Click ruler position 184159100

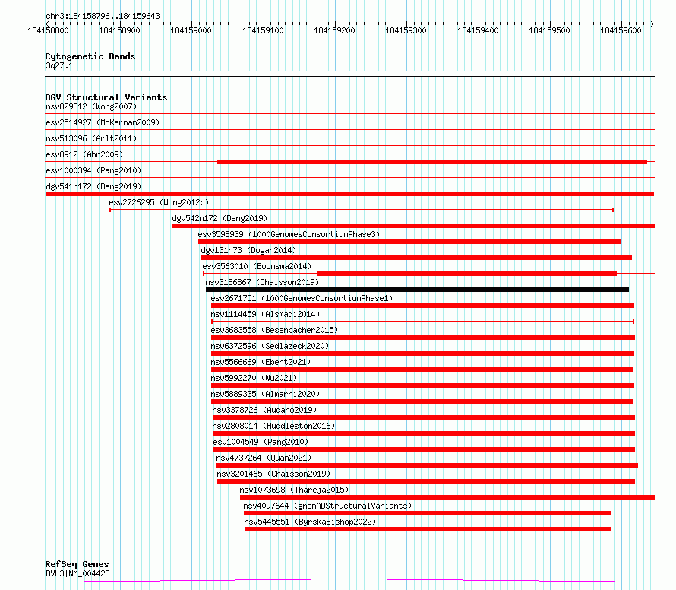tap(263, 30)
